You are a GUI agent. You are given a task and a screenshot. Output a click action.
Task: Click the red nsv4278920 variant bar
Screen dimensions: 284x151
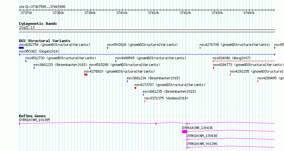pyautogui.click(x=86, y=75)
